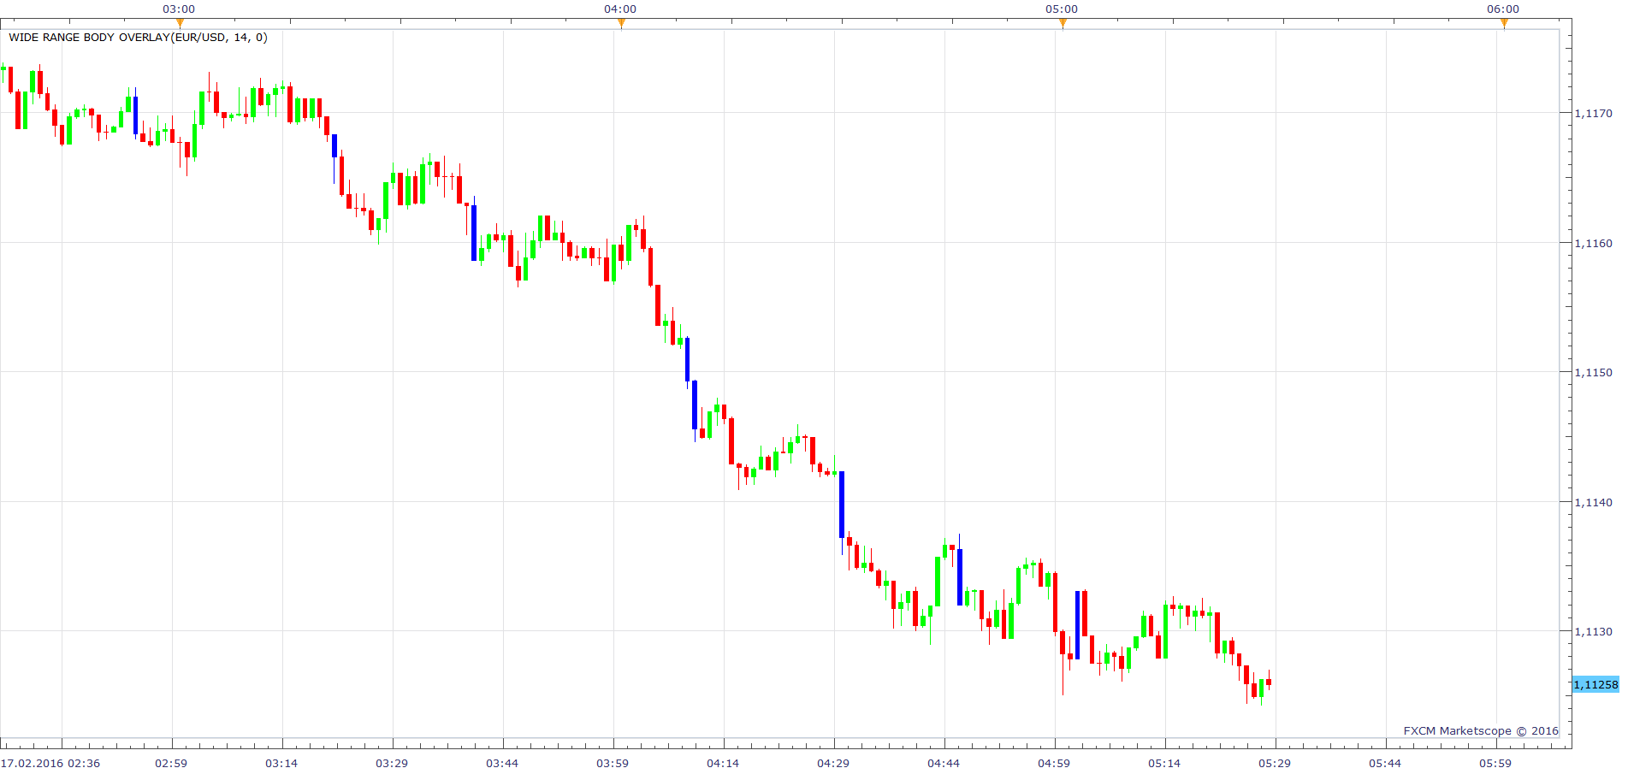Screen dimensions: 1628x774
Task: Click the 03:59 time axis label
Action: point(613,763)
